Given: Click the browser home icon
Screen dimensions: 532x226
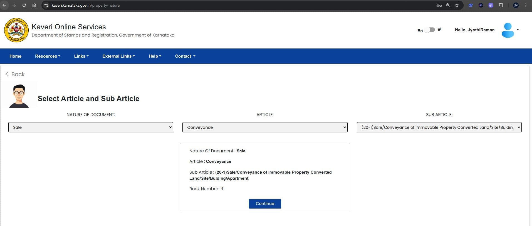Looking at the screenshot, I should [34, 5].
